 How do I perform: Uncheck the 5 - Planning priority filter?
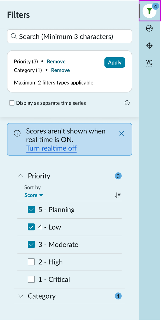coord(31,209)
